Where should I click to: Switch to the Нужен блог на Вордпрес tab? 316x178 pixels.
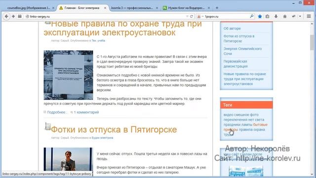point(187,8)
